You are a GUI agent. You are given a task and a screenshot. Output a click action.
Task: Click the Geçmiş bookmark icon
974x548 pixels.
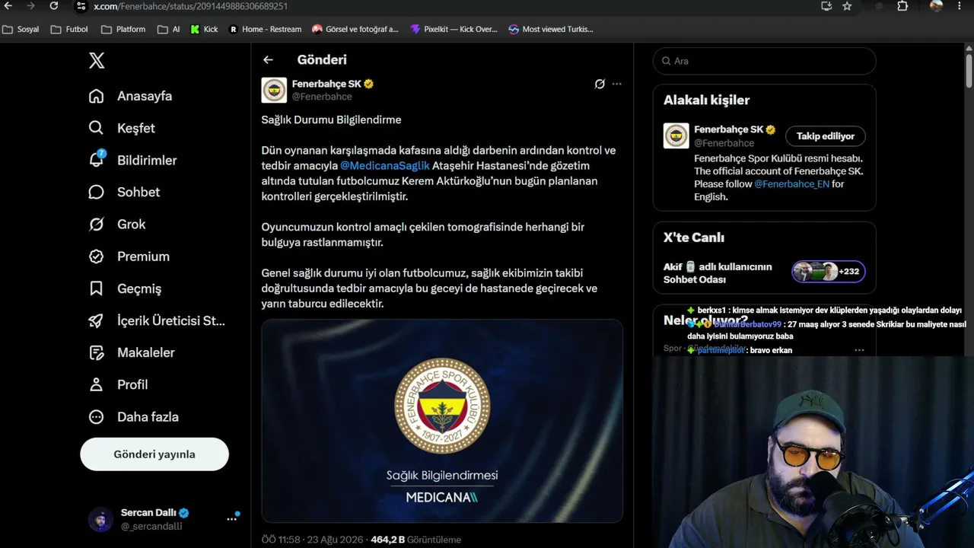coord(96,288)
